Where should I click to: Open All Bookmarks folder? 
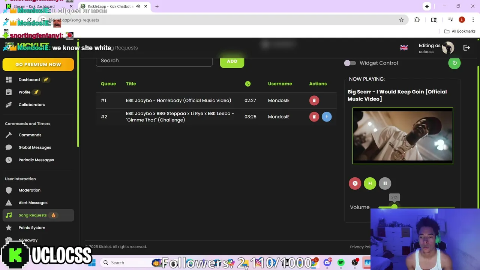tap(460, 31)
